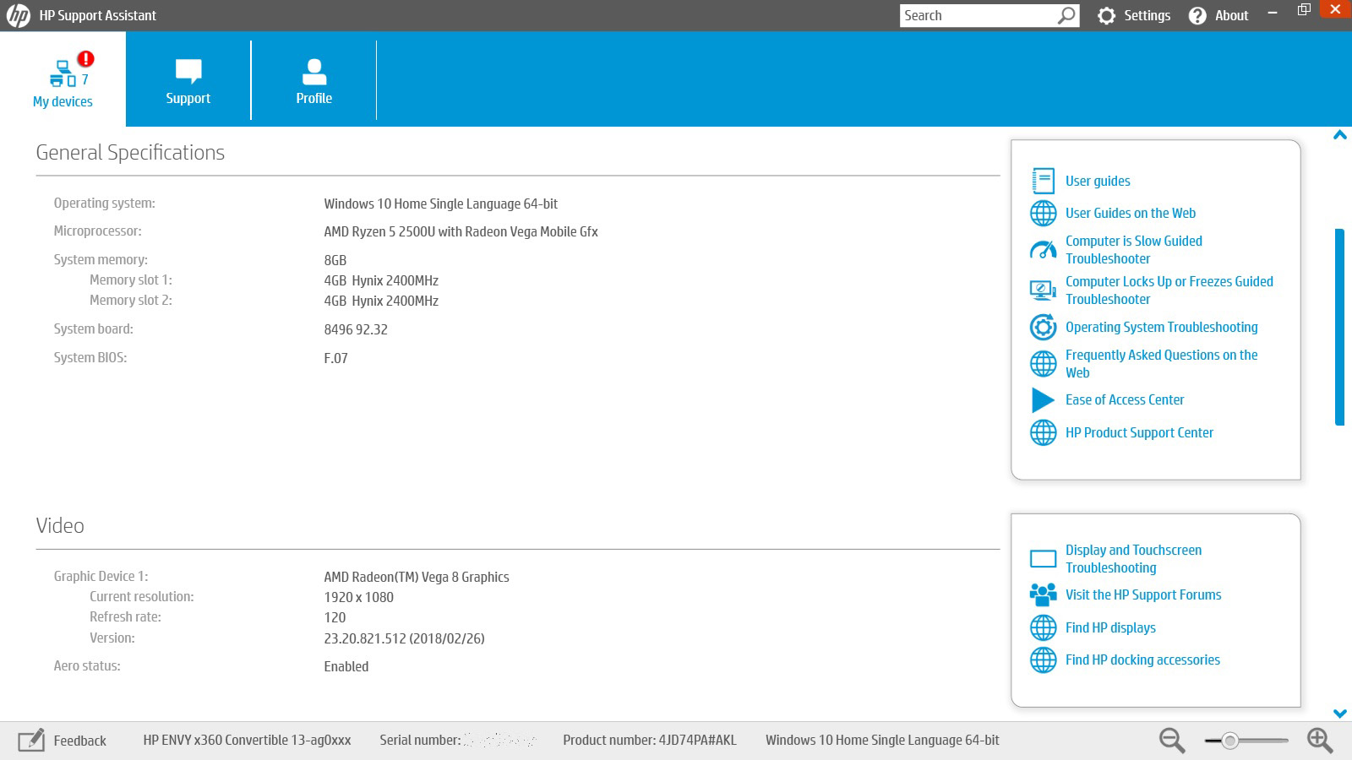Click the User guides document icon

tap(1043, 181)
